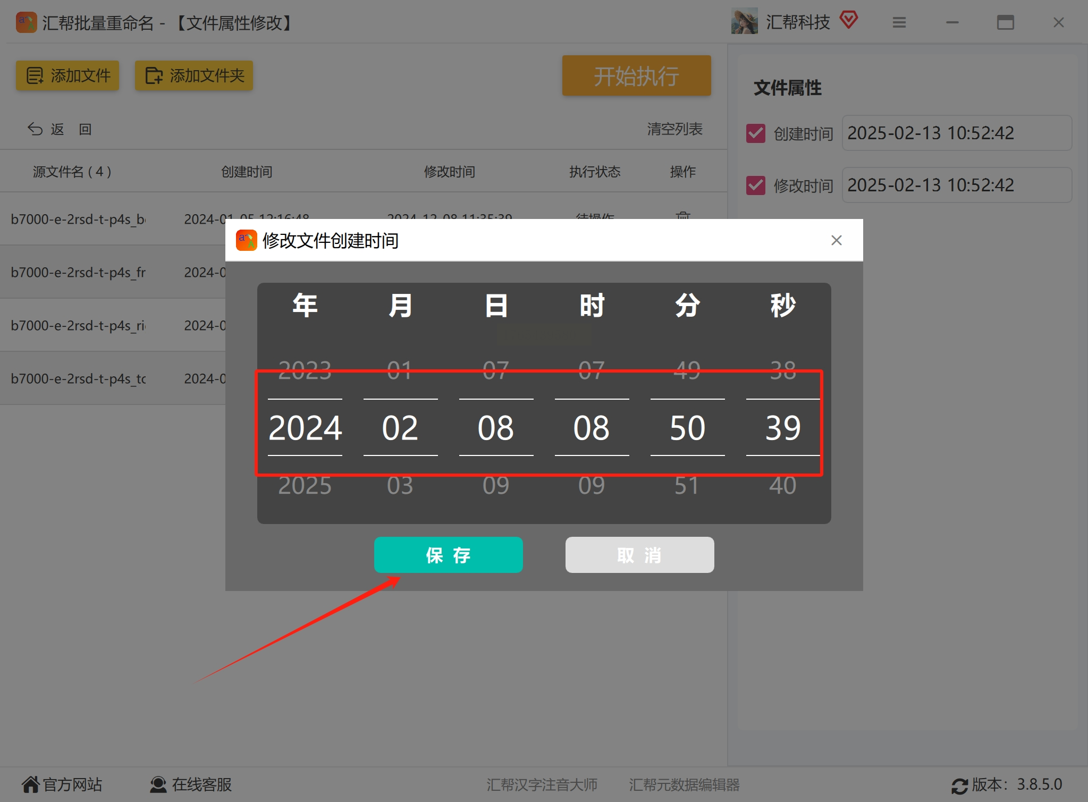Select minute 51 in picker
Viewport: 1088px width, 802px height.
687,486
